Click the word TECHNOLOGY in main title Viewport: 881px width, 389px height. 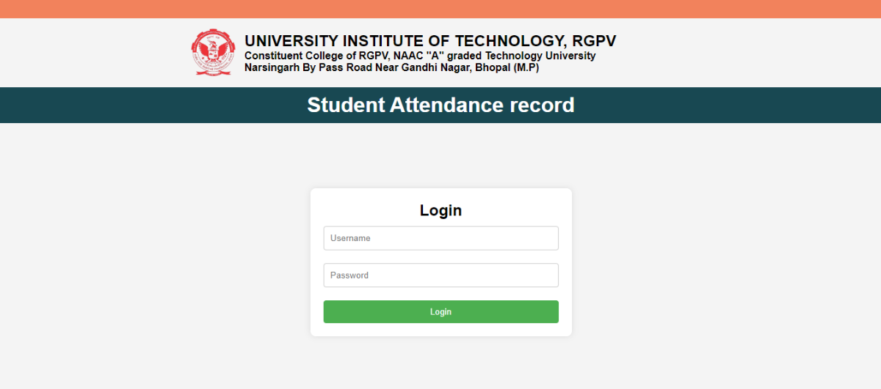tap(510, 41)
